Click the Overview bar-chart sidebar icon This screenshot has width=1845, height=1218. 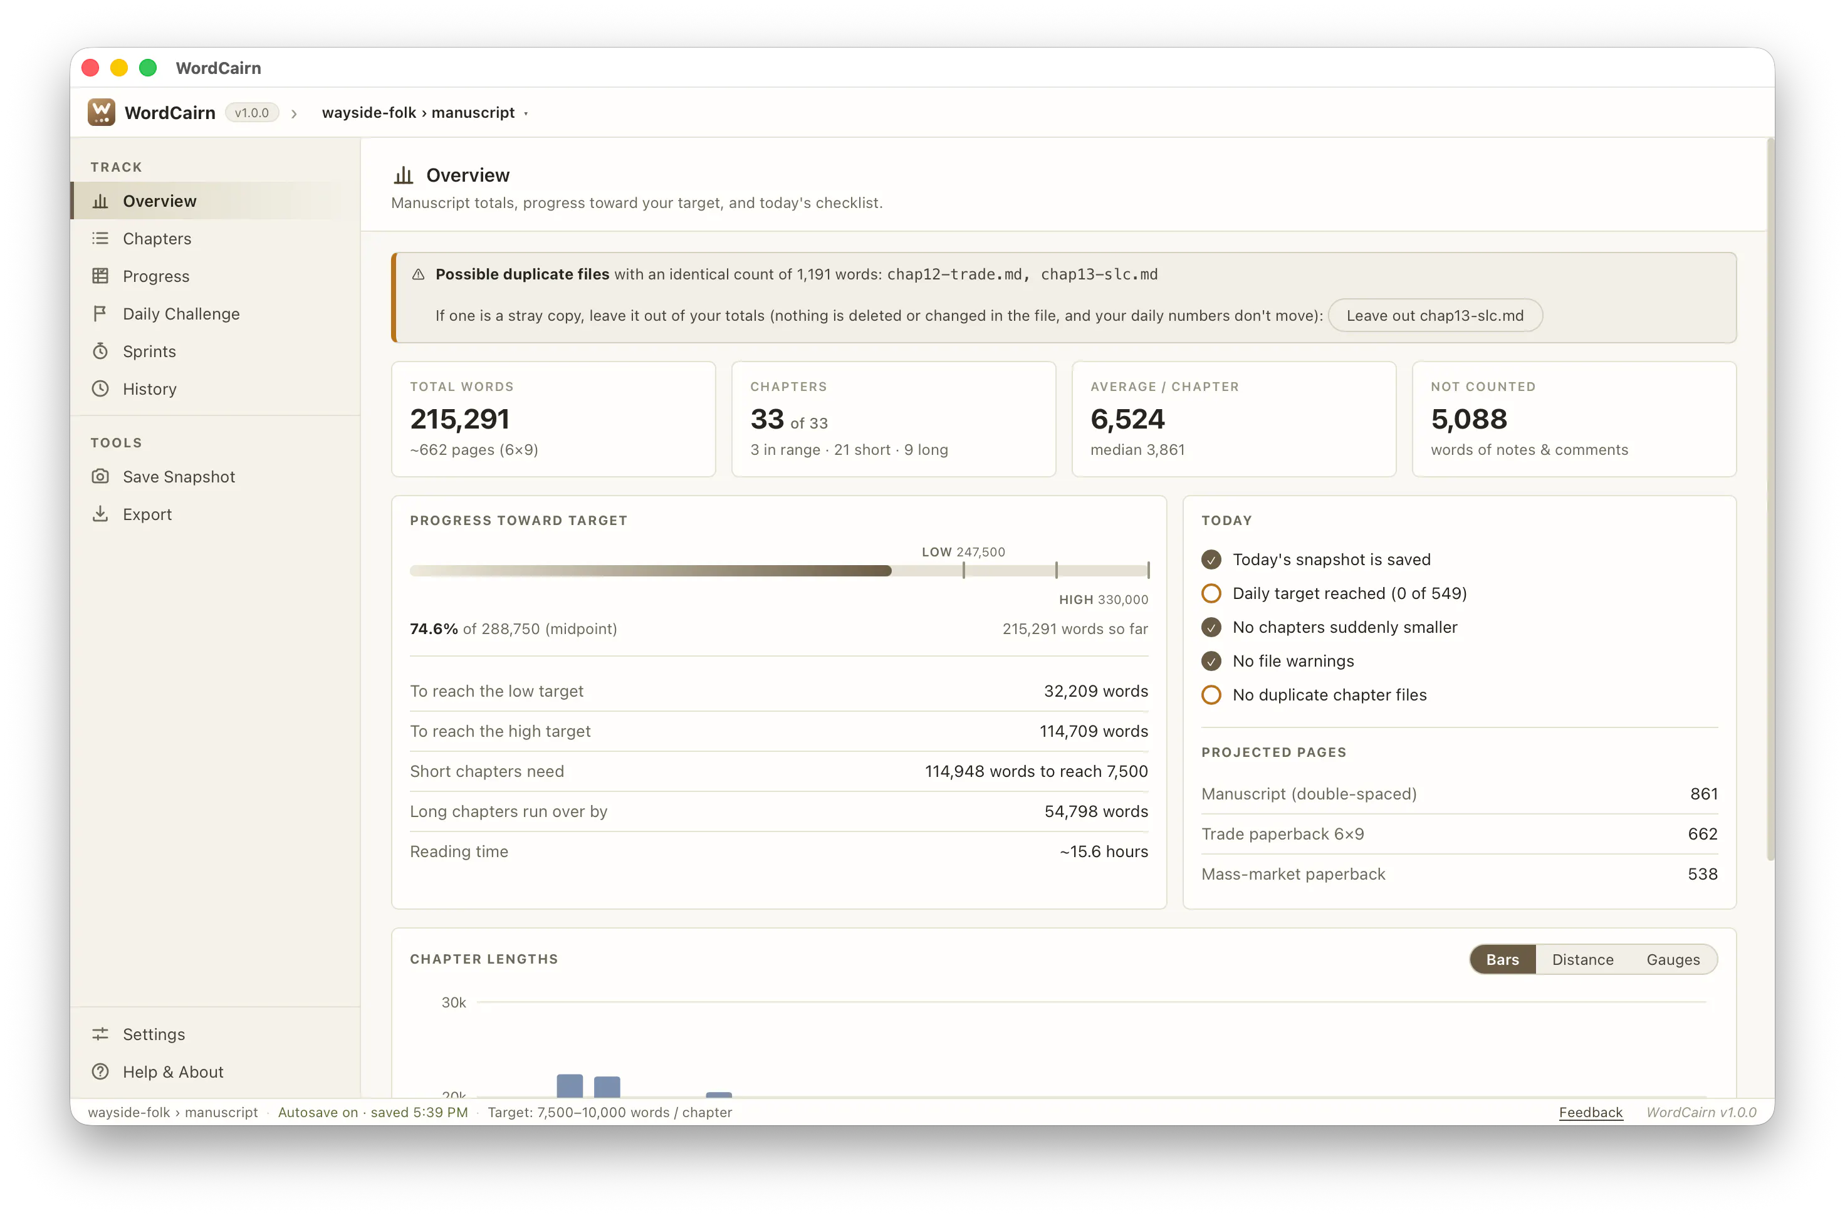[x=100, y=201]
